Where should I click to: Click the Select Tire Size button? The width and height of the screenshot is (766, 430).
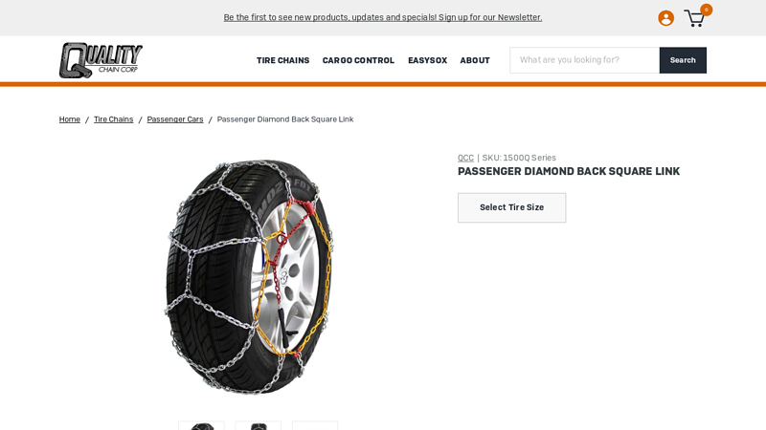511,207
